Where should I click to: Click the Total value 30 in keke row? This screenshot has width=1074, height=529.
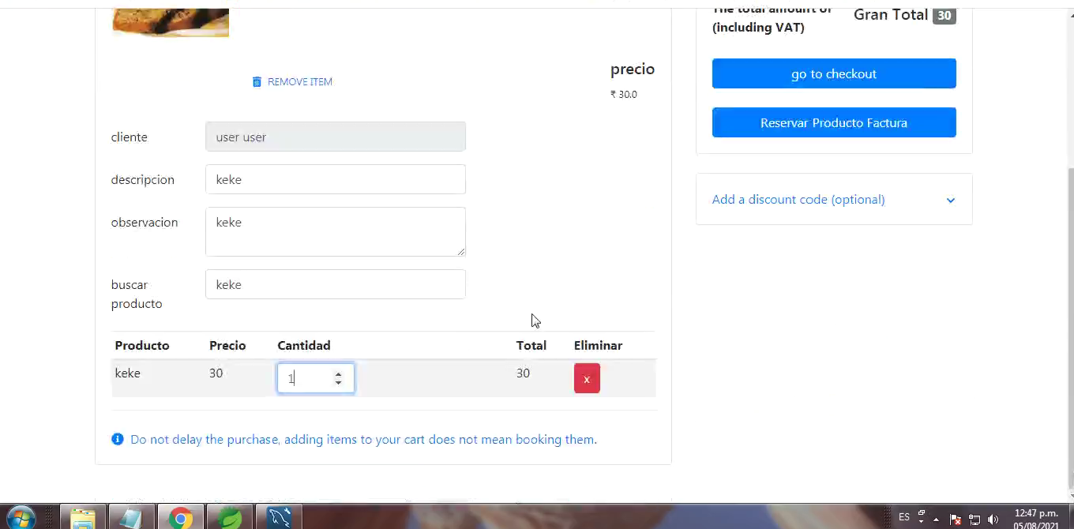pyautogui.click(x=523, y=373)
